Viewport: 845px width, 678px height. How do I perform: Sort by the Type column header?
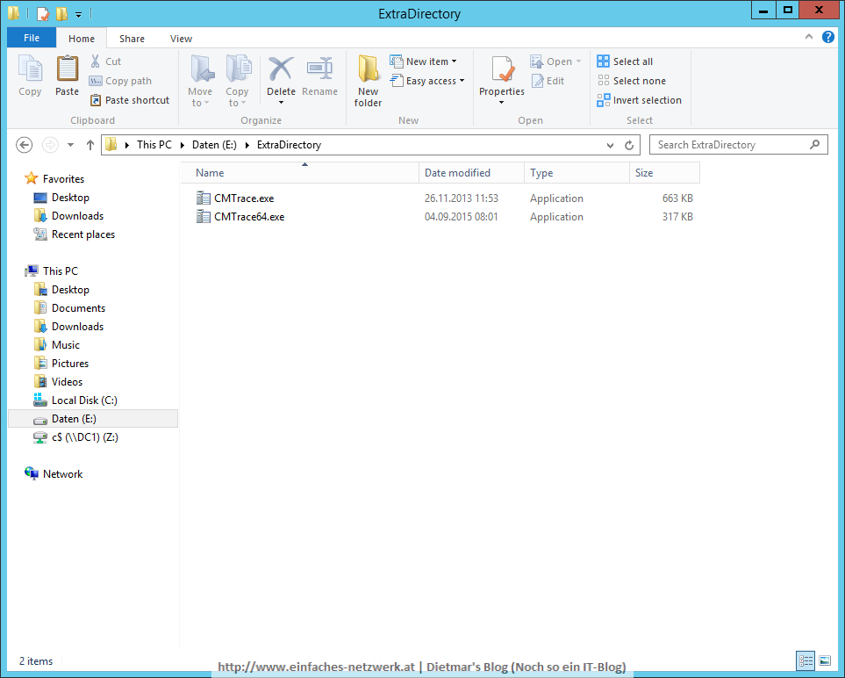pos(576,173)
